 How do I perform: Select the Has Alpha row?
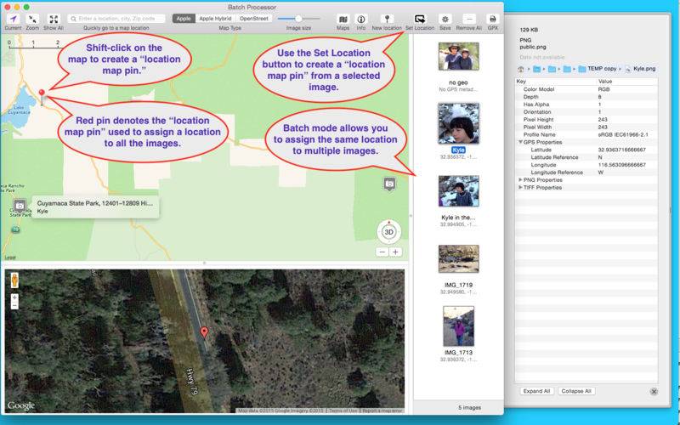tap(586, 105)
